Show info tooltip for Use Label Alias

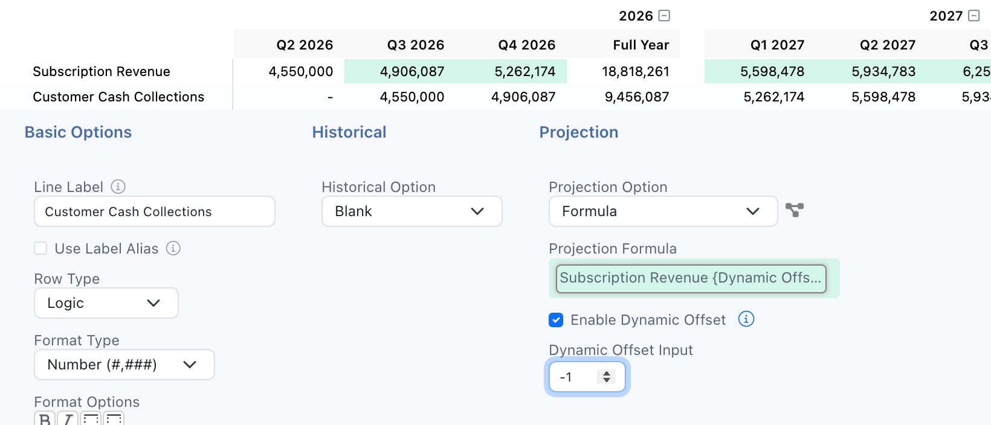pyautogui.click(x=173, y=248)
